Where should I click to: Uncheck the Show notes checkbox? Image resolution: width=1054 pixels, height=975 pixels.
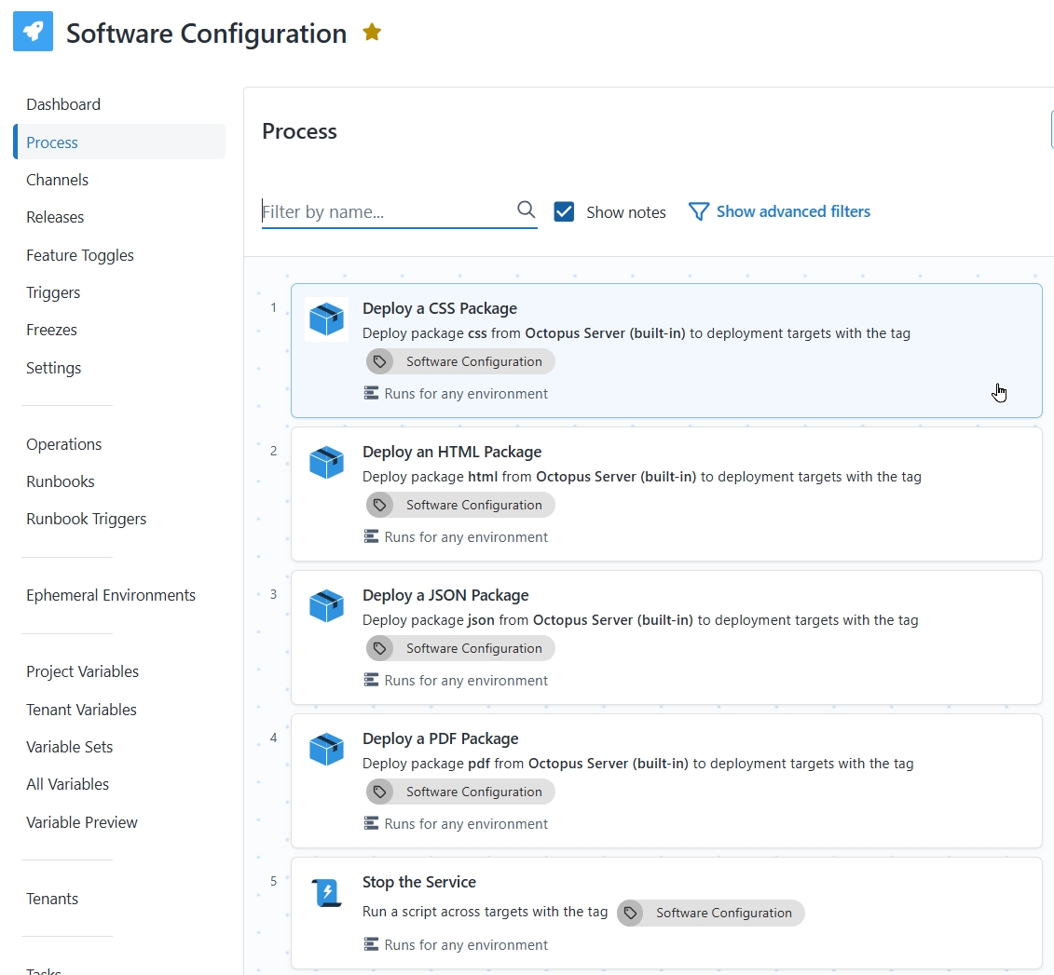(x=564, y=211)
